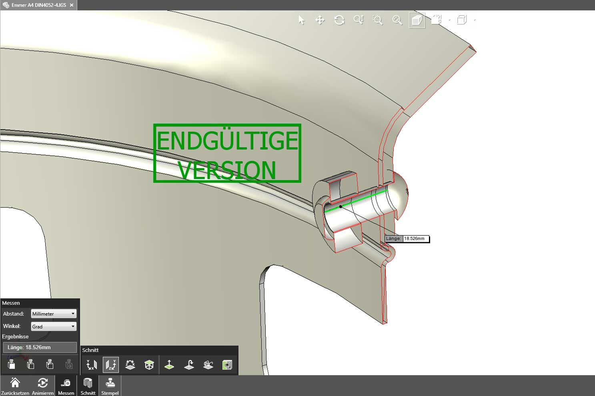
Task: Click the move section plane arrow icon
Action: pyautogui.click(x=169, y=365)
